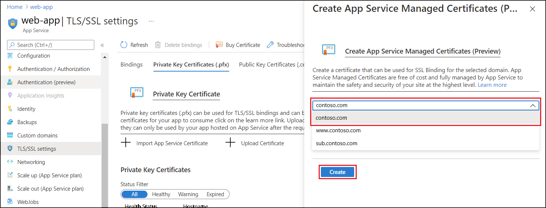Close the Create Managed Certificates panel
546x208 pixels.
[532, 9]
